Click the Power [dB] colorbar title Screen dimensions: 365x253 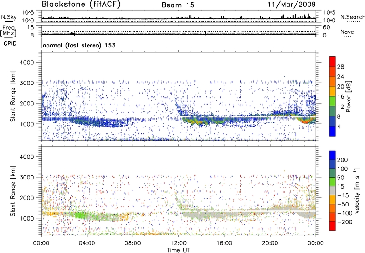pyautogui.click(x=348, y=96)
